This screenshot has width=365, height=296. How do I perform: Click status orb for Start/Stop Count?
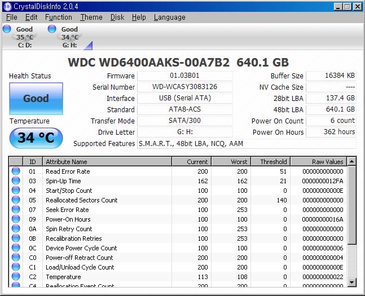[x=16, y=190]
